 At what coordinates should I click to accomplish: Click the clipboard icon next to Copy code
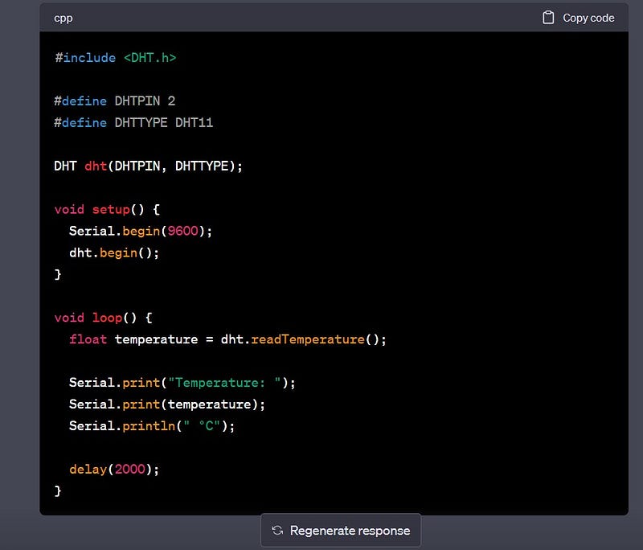pyautogui.click(x=550, y=17)
